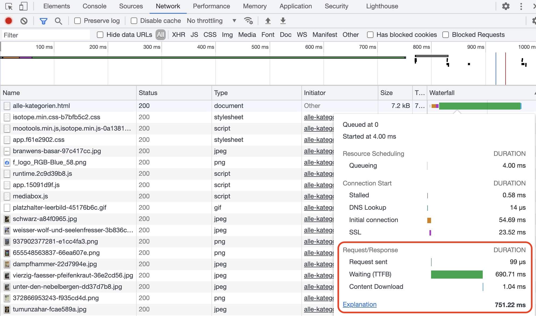Switch to the Console tab
The image size is (536, 316).
[94, 6]
